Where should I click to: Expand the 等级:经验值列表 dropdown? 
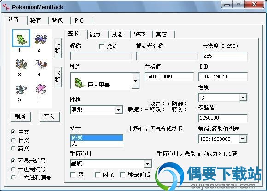[243, 139]
